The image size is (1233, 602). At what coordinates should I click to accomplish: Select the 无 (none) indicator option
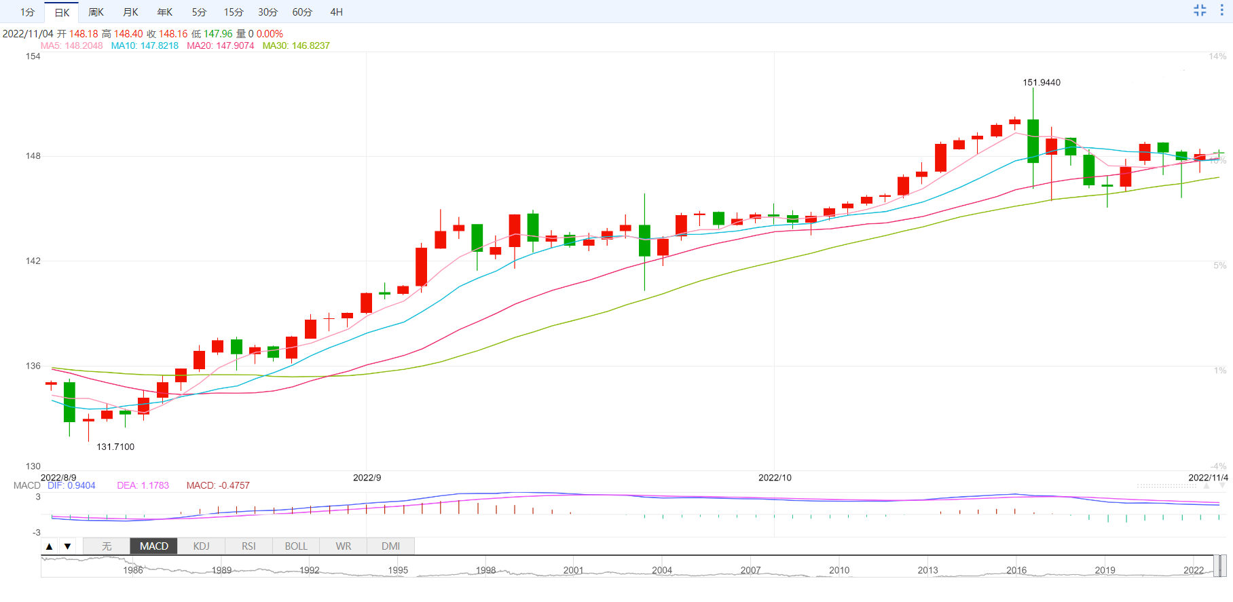pos(107,546)
